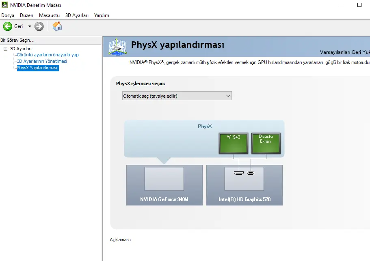Viewport: 370px width, 261px height.
Task: Select PhysX Yapılandırması tree item
Action: coord(38,68)
